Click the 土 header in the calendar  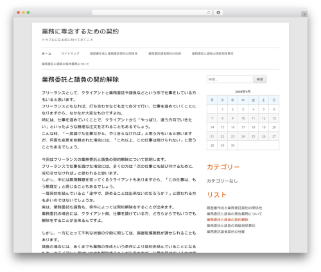click(x=264, y=100)
